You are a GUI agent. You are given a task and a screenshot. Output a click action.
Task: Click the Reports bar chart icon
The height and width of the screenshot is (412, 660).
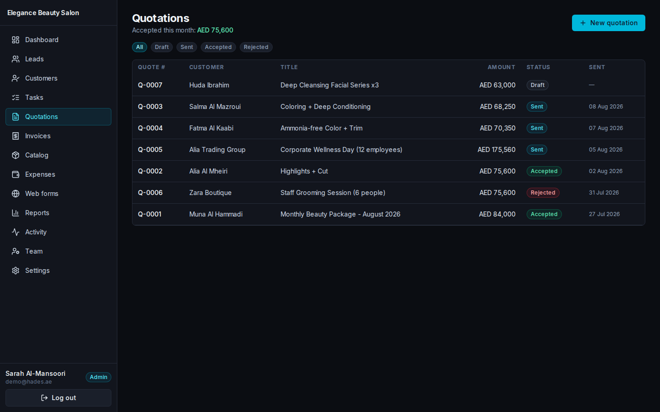[16, 213]
